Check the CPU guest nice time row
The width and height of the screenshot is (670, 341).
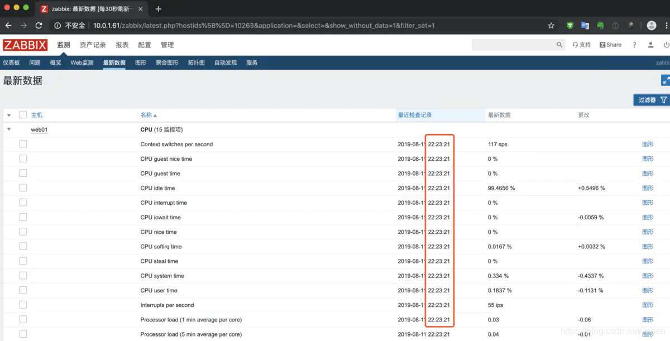(x=23, y=159)
